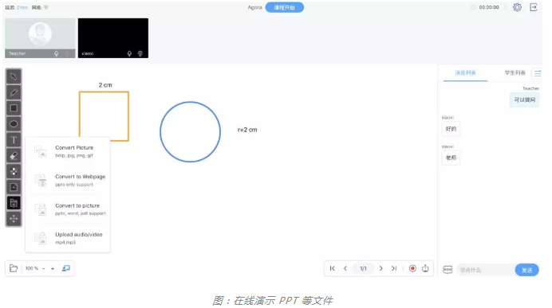Click the 课程开始 class start button
The height and width of the screenshot is (308, 552).
coord(285,7)
